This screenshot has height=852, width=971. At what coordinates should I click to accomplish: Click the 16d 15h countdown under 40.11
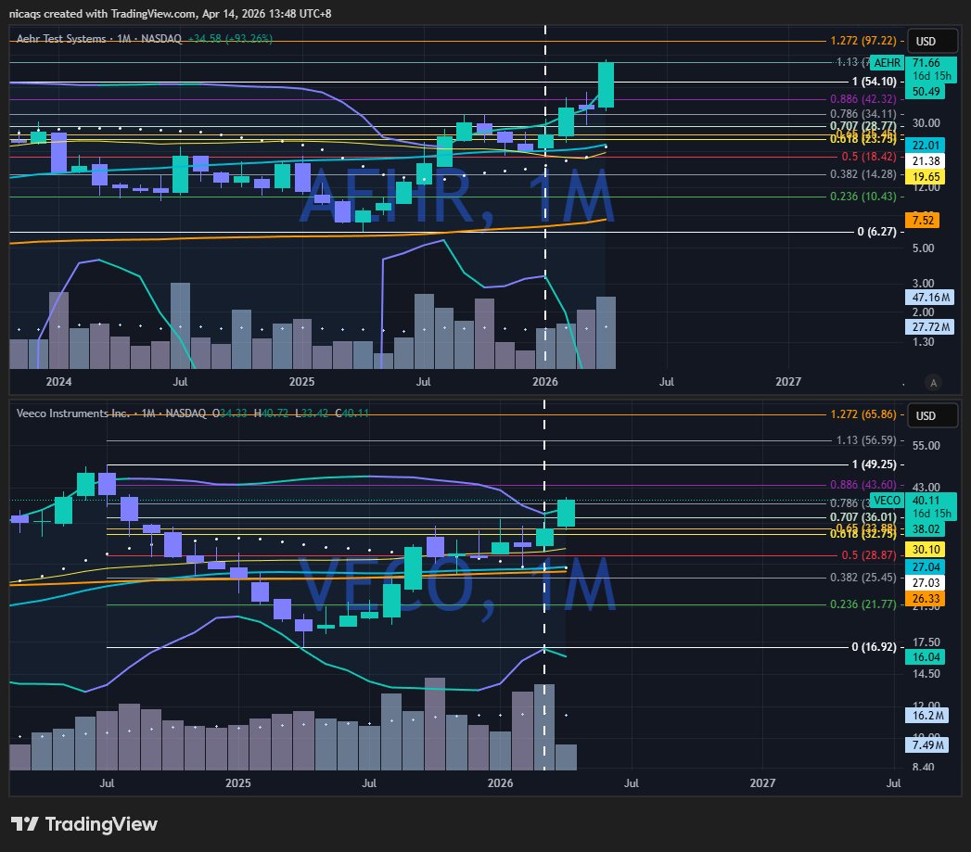[931, 514]
